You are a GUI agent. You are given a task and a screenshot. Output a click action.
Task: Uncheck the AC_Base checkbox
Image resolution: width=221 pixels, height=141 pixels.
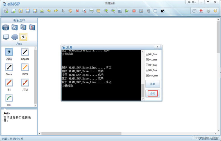(x=147, y=60)
